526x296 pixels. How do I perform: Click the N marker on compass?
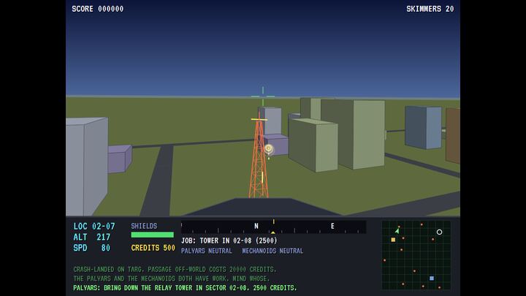point(256,226)
